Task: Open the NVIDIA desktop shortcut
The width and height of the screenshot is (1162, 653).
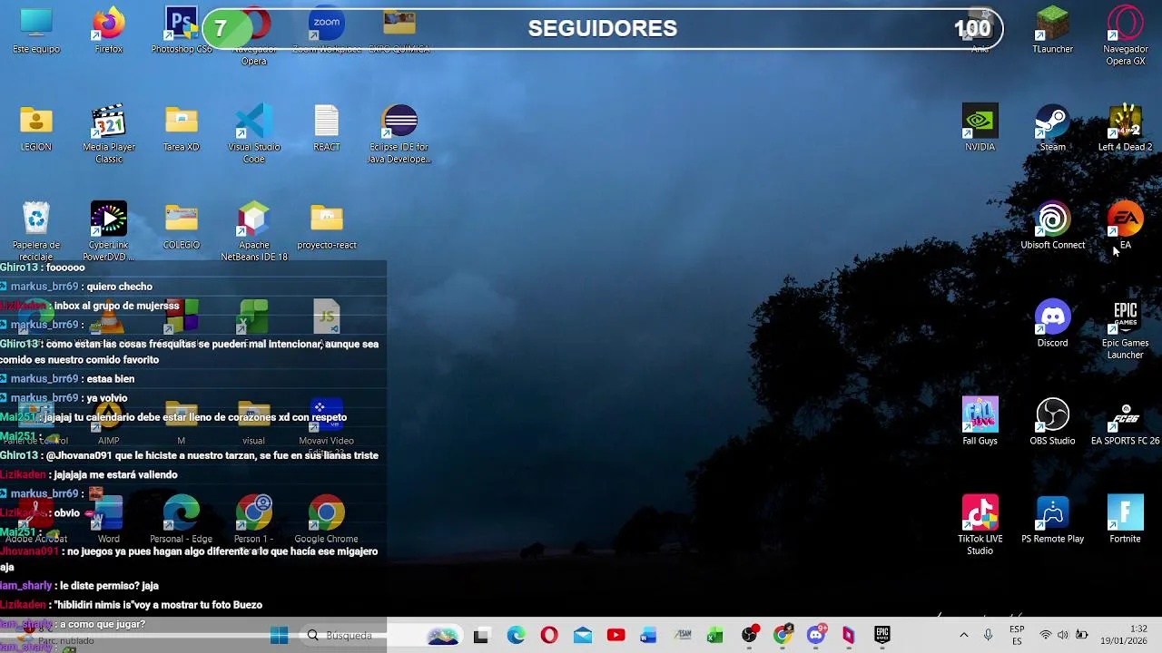Action: pyautogui.click(x=980, y=128)
